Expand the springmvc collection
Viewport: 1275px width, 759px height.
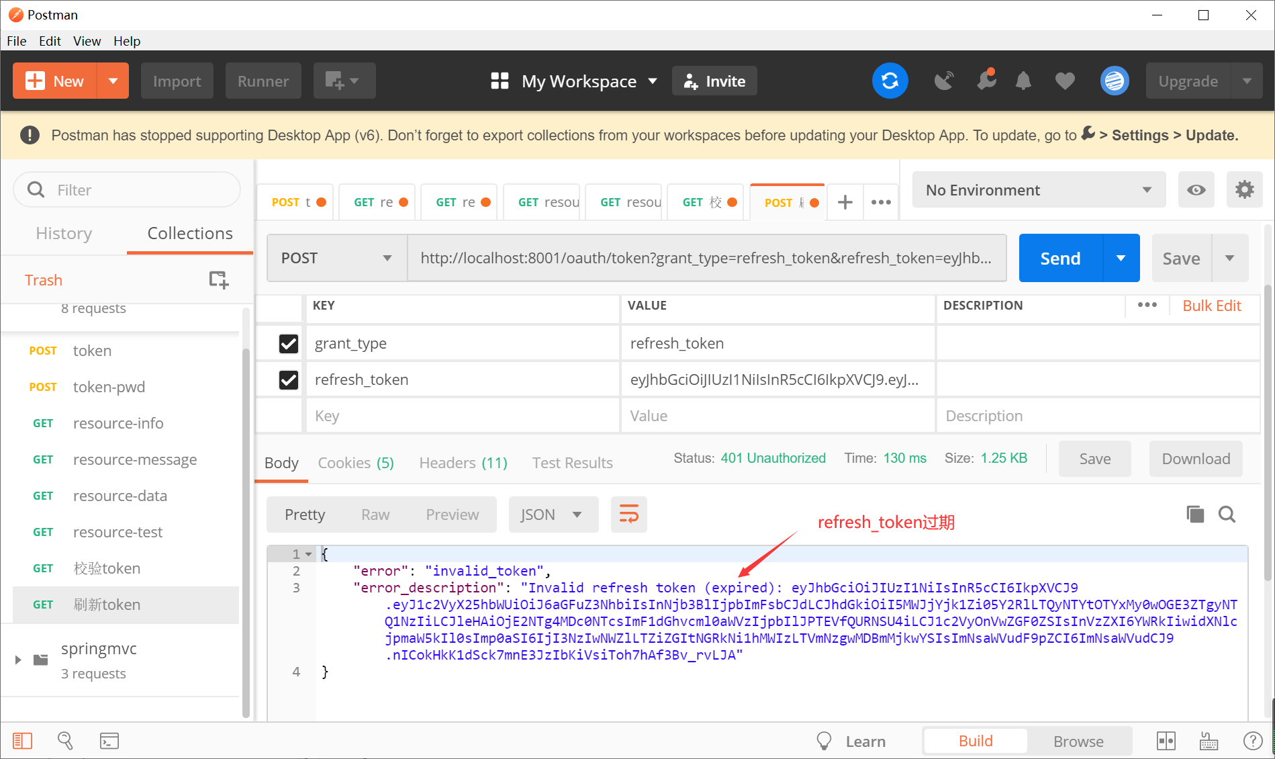[18, 660]
